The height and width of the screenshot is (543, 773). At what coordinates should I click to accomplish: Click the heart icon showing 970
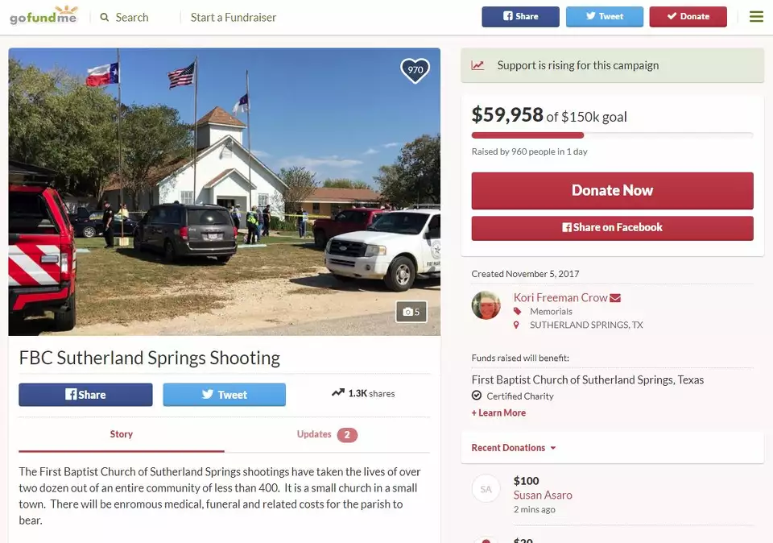coord(415,70)
